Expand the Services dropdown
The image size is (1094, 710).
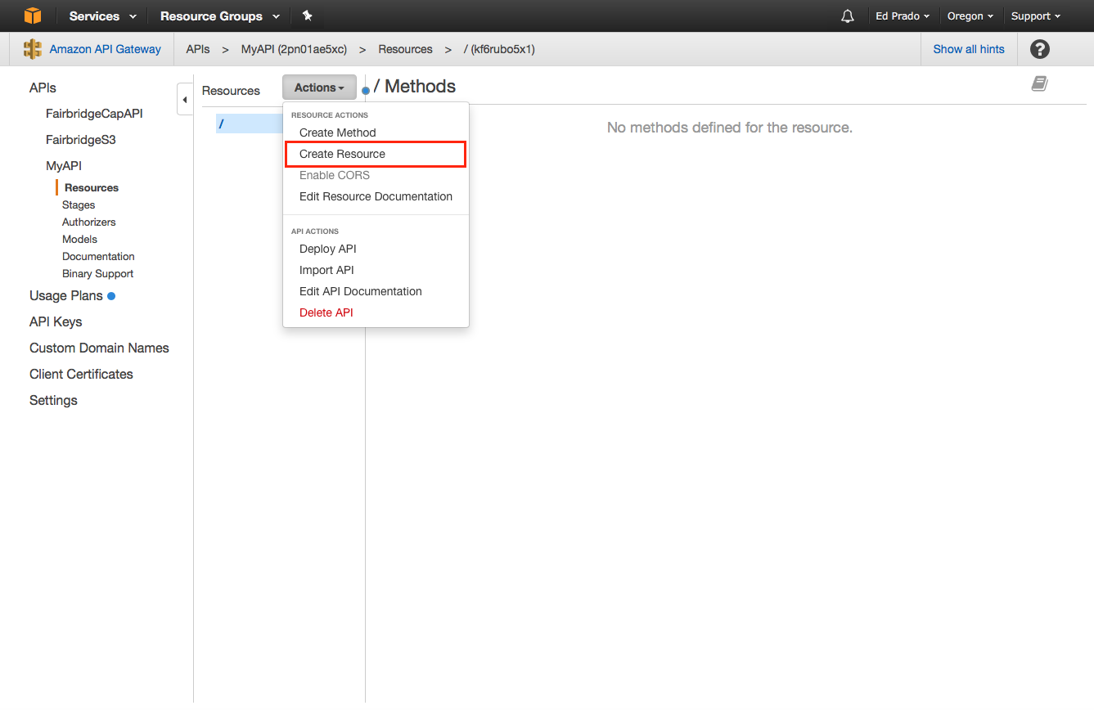click(x=102, y=16)
